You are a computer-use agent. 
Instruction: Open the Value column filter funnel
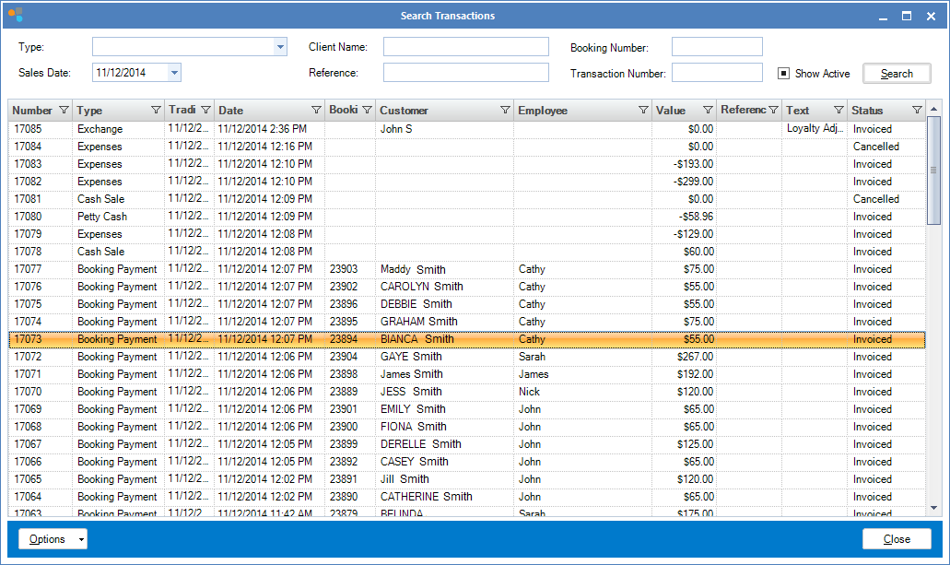pos(708,111)
